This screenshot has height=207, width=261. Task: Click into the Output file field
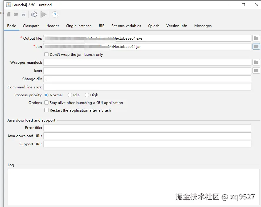[x=147, y=38]
